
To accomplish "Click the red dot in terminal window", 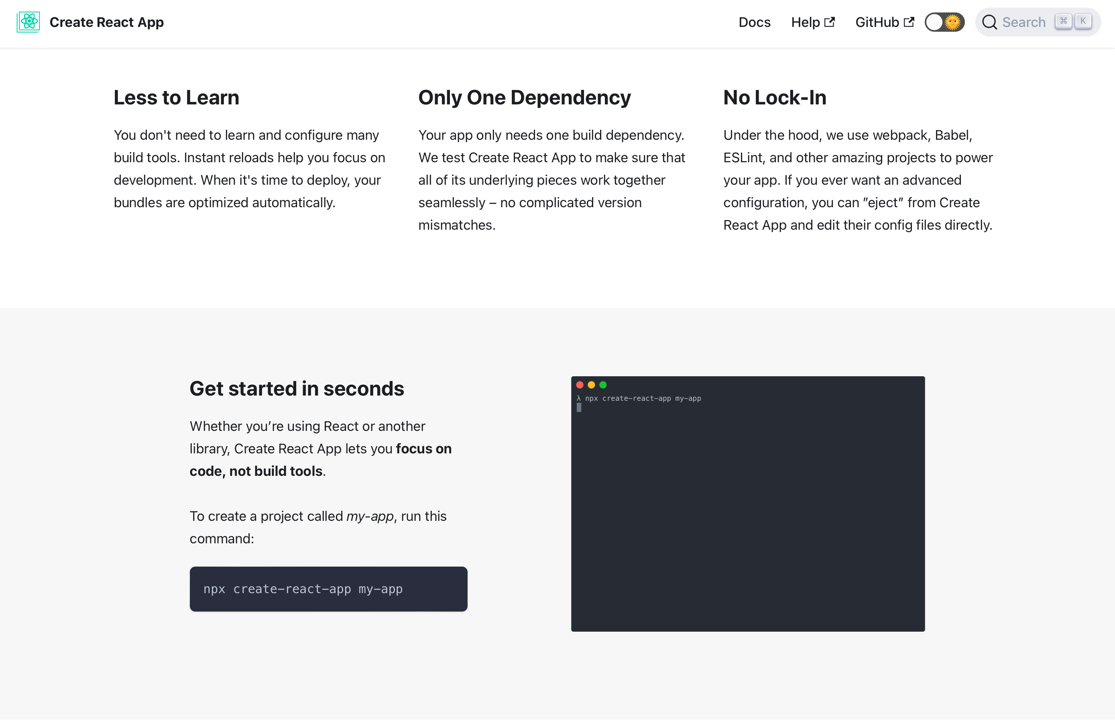I will (x=580, y=385).
